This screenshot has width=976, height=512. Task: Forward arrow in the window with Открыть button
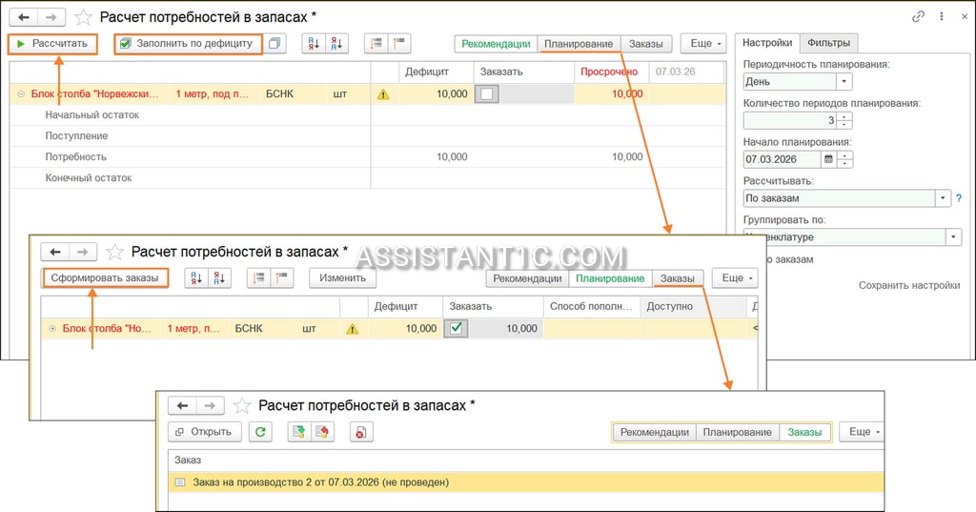tap(211, 405)
